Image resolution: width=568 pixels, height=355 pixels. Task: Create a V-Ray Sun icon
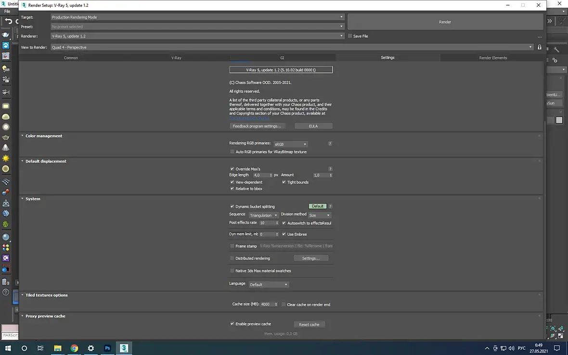[6, 158]
